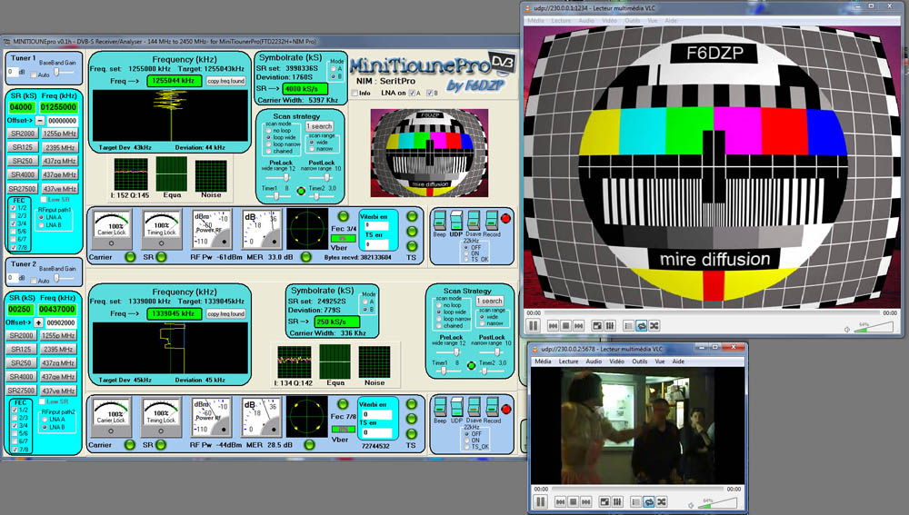909x515 pixels.
Task: Flip the Tuner 2 Beep switch
Action: [440, 407]
